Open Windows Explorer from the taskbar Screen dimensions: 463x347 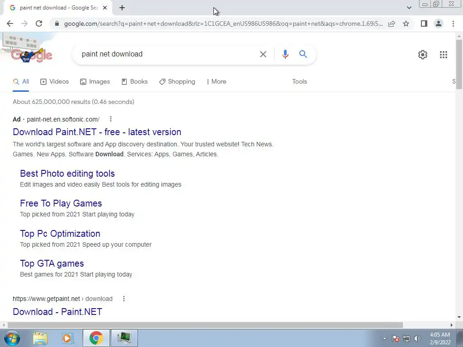(x=40, y=338)
